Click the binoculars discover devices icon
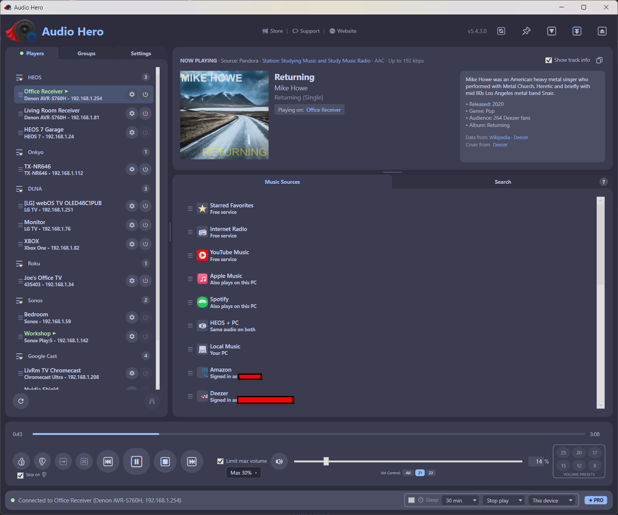The height and width of the screenshot is (515, 618). [152, 401]
